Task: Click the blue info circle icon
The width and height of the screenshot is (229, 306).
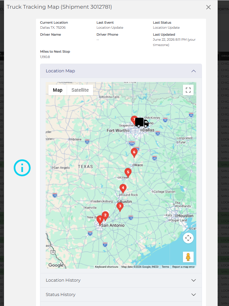Action: pyautogui.click(x=22, y=168)
